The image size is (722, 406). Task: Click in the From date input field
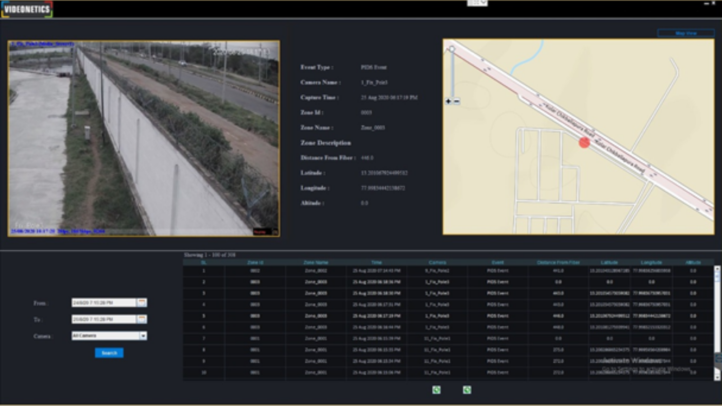coord(104,303)
